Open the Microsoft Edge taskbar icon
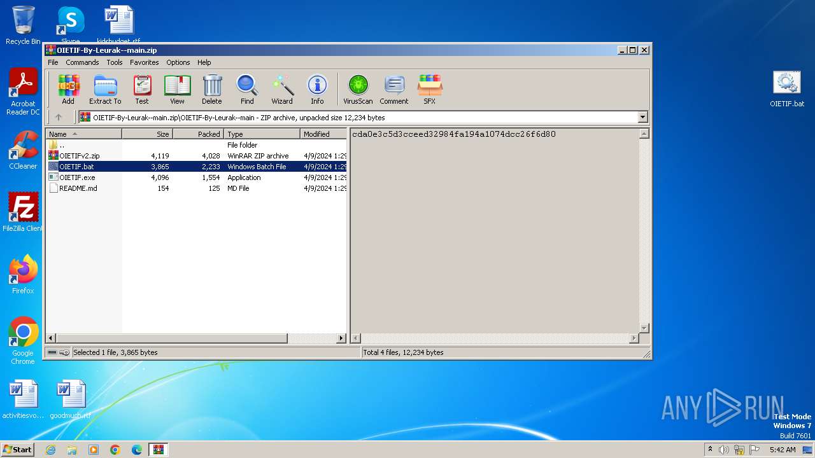 (137, 450)
